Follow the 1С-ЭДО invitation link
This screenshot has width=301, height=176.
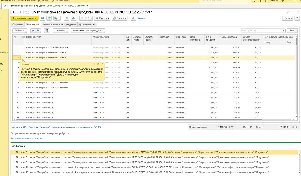(x=56, y=127)
